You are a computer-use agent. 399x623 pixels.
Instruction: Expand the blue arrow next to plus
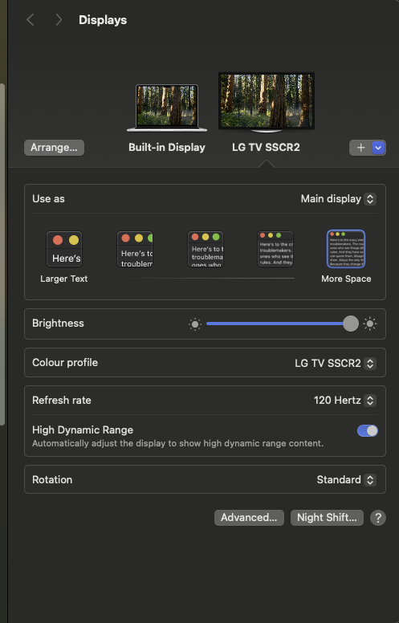(x=378, y=148)
